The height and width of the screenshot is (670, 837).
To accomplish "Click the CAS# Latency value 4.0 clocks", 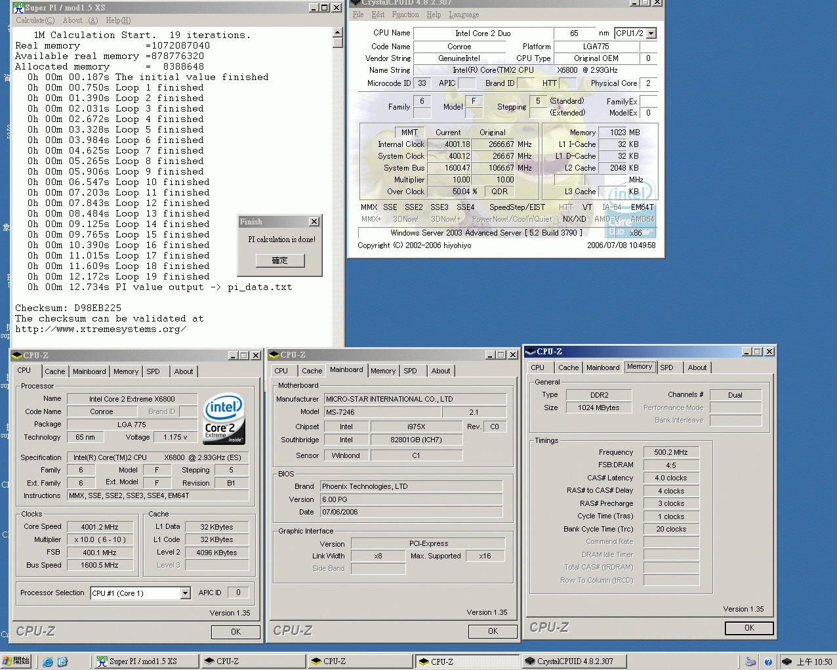I will pyautogui.click(x=671, y=478).
